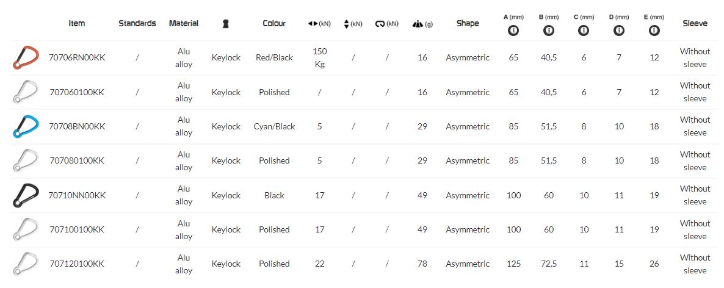The width and height of the screenshot is (724, 288).
Task: Select item code 70706RN00KK
Action: pos(77,57)
